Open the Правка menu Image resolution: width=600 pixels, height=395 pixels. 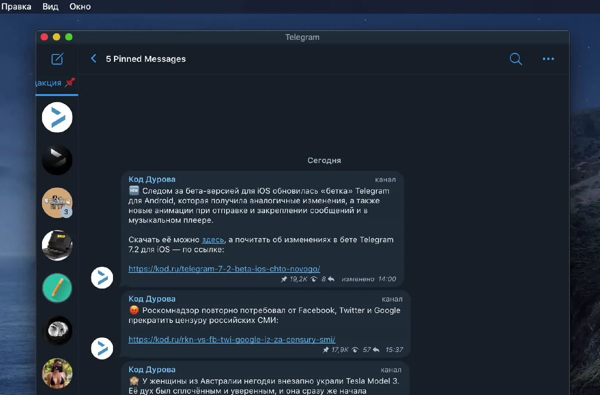[16, 7]
